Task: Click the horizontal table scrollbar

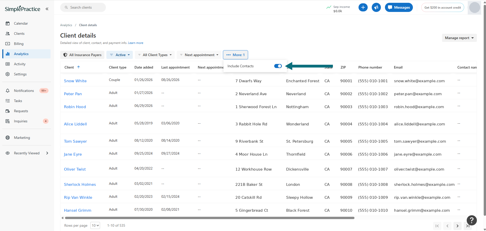Action: [209, 218]
